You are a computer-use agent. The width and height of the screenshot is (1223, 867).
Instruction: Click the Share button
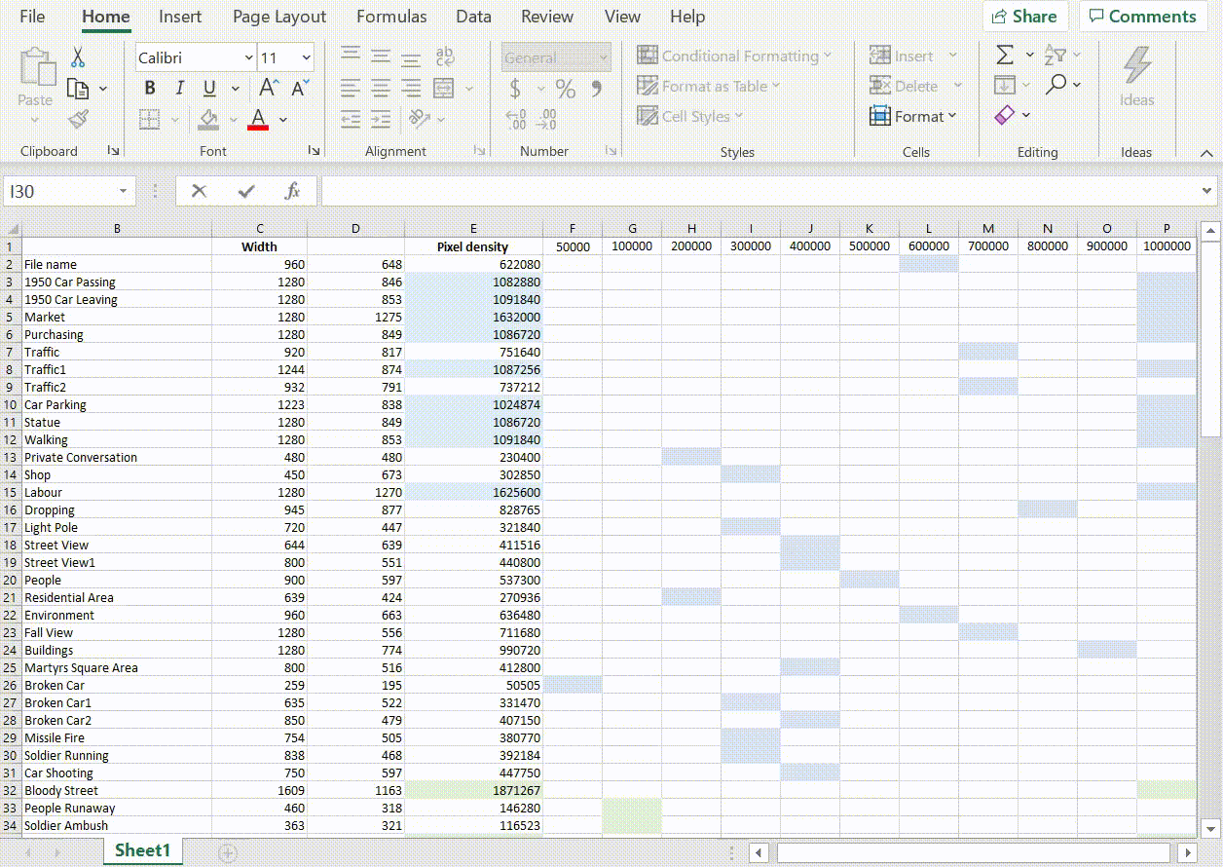(1024, 17)
